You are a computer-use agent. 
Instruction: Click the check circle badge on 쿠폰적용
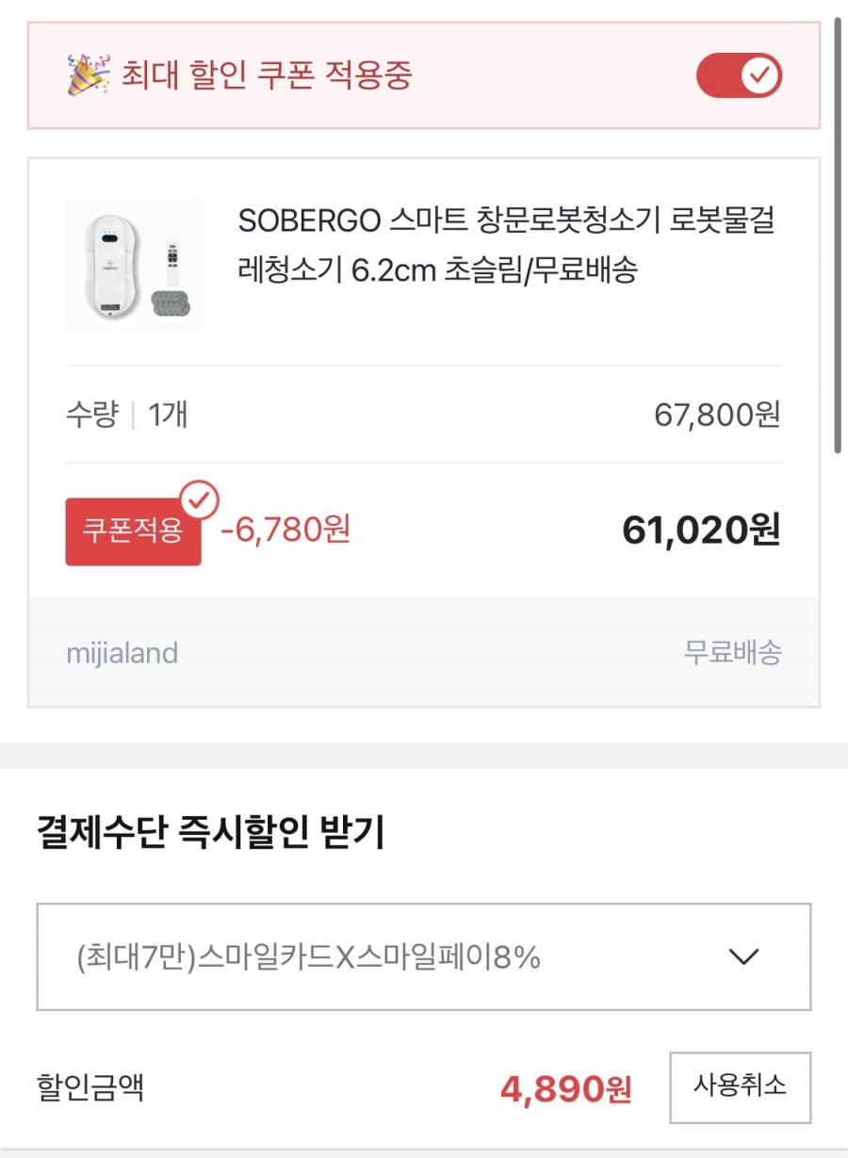coord(199,500)
